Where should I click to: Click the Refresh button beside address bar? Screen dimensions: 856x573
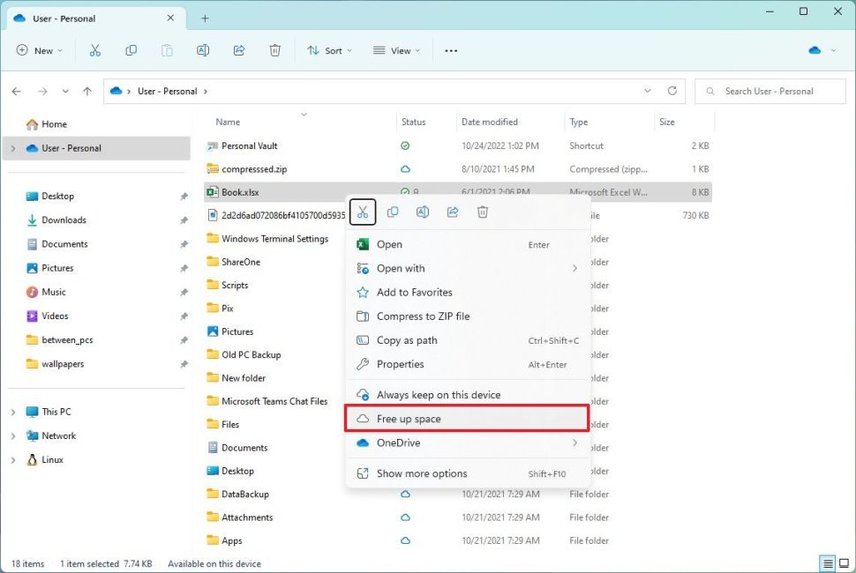672,91
